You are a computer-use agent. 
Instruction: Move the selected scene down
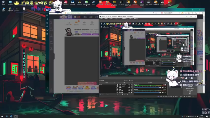pyautogui.click(x=108, y=94)
